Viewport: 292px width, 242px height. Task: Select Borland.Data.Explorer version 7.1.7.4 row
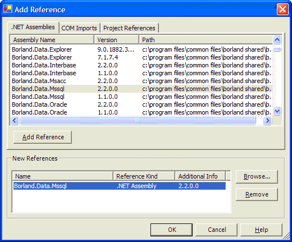click(x=142, y=57)
